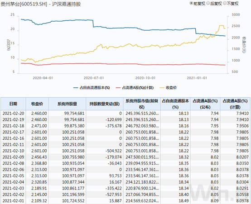The width and height of the screenshot is (251, 204).
Task: Toggle the blue 占自由流通股本(%) legend series
Action: click(92, 88)
